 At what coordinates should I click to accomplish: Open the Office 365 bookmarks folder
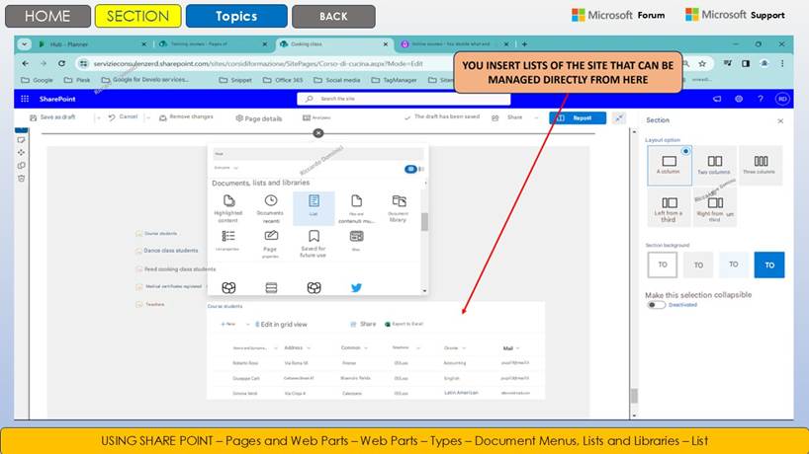(283, 80)
